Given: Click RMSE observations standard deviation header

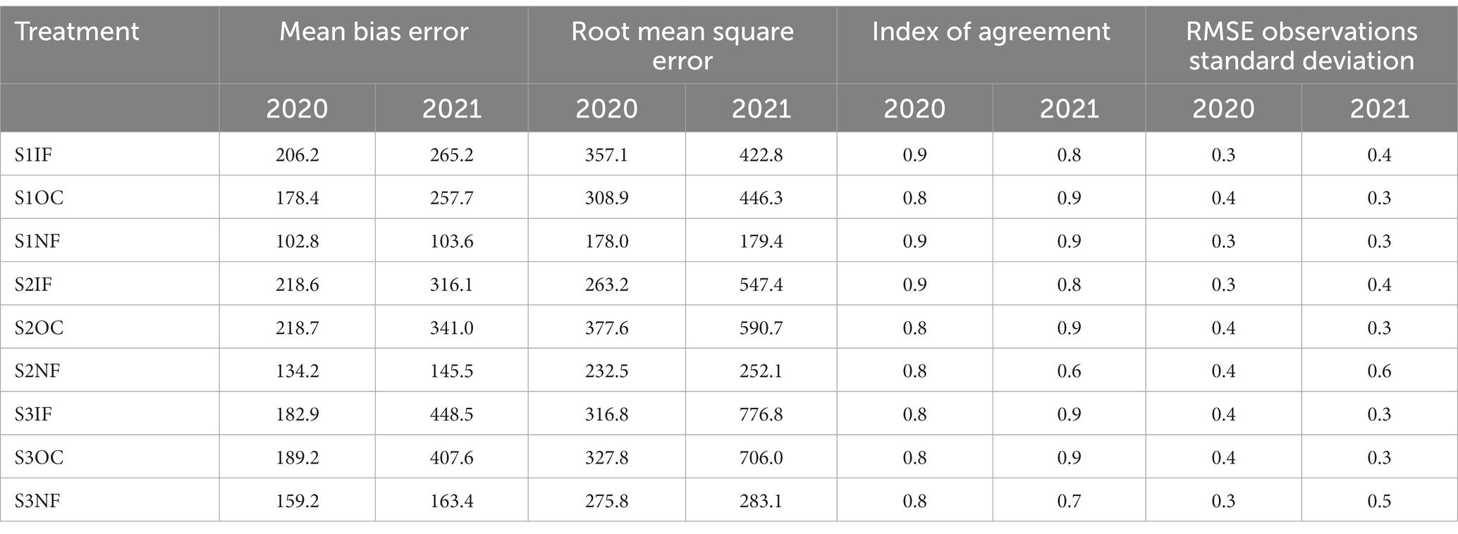Looking at the screenshot, I should click(1301, 46).
